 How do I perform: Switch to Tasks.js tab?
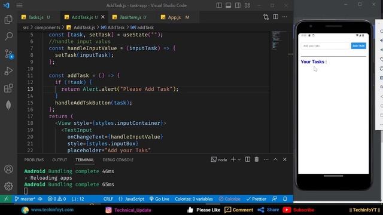[36, 17]
